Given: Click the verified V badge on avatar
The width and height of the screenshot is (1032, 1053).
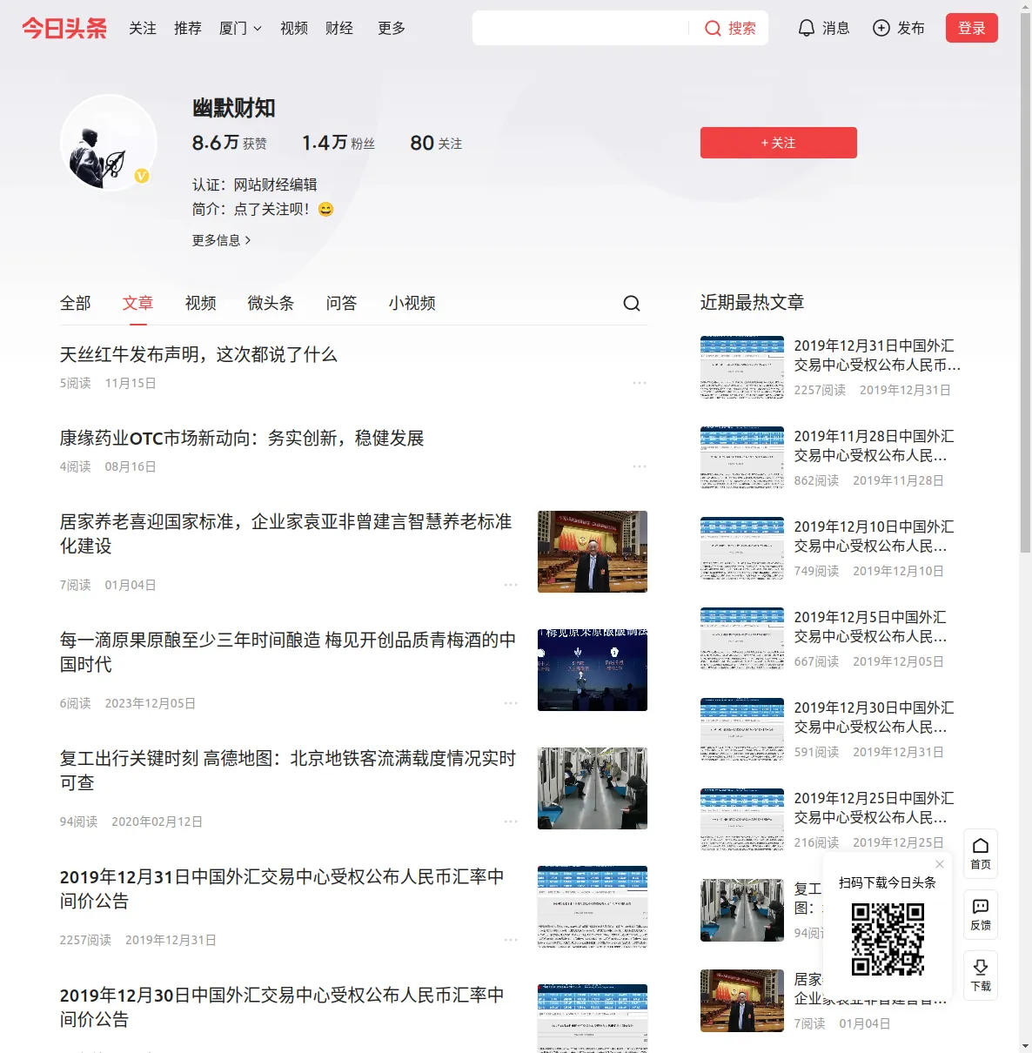Looking at the screenshot, I should [142, 176].
